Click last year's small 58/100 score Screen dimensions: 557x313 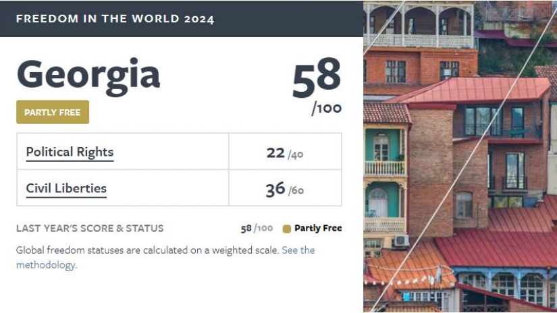click(x=257, y=229)
